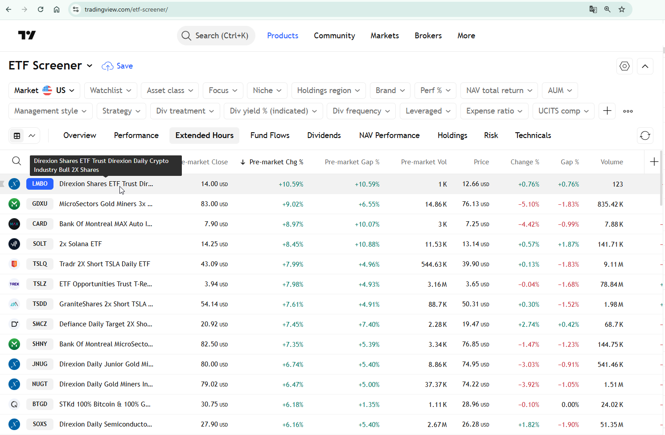The width and height of the screenshot is (665, 435).
Task: Click the TradingView logo icon
Action: tap(27, 35)
